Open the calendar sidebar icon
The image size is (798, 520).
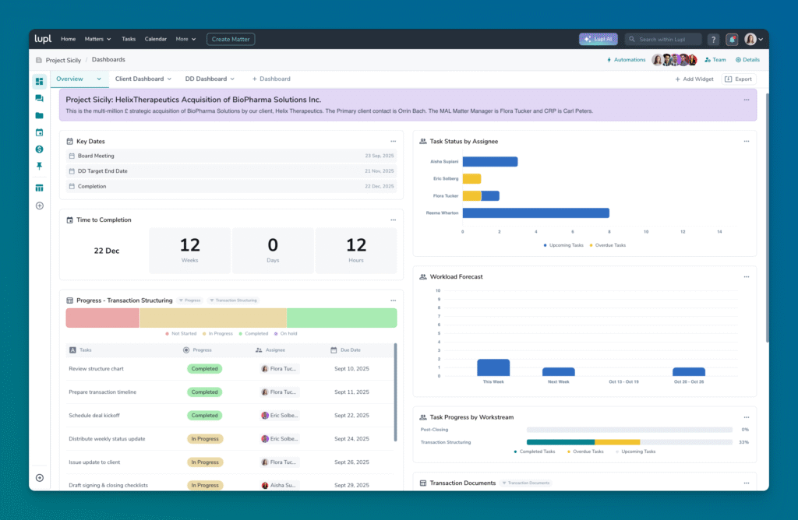[x=39, y=132]
